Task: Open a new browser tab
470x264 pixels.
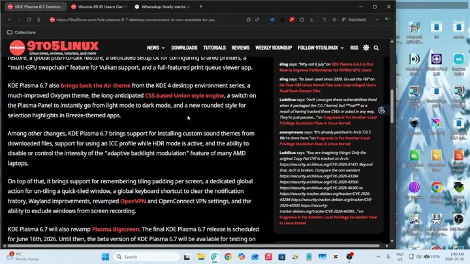Action: pyautogui.click(x=201, y=7)
